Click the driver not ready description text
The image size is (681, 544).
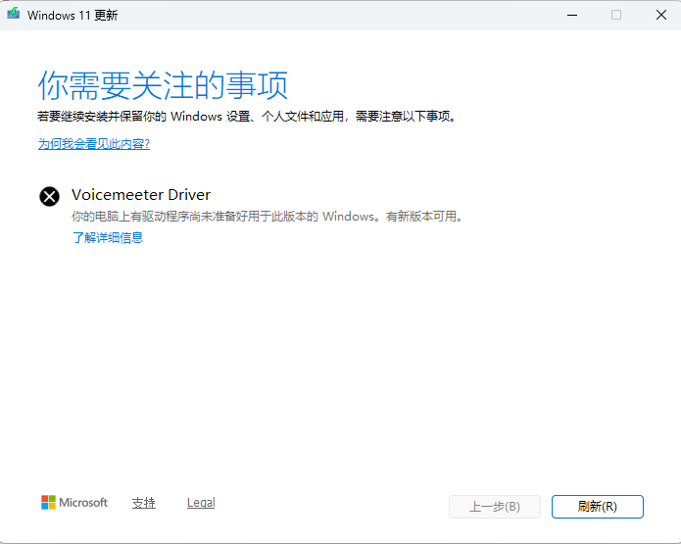[x=268, y=216]
